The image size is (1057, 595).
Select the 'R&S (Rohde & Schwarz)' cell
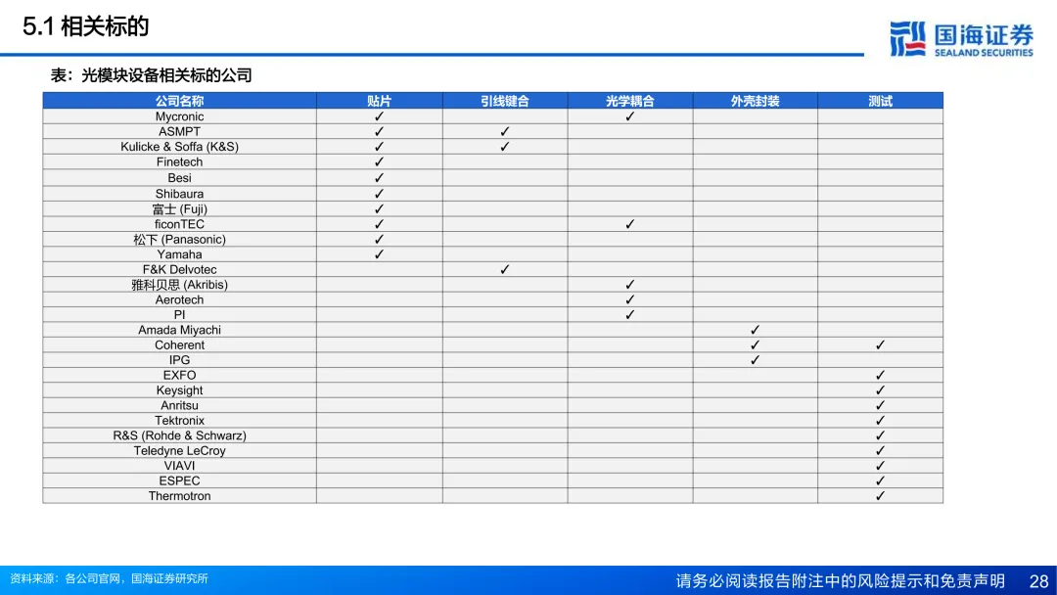tap(179, 435)
